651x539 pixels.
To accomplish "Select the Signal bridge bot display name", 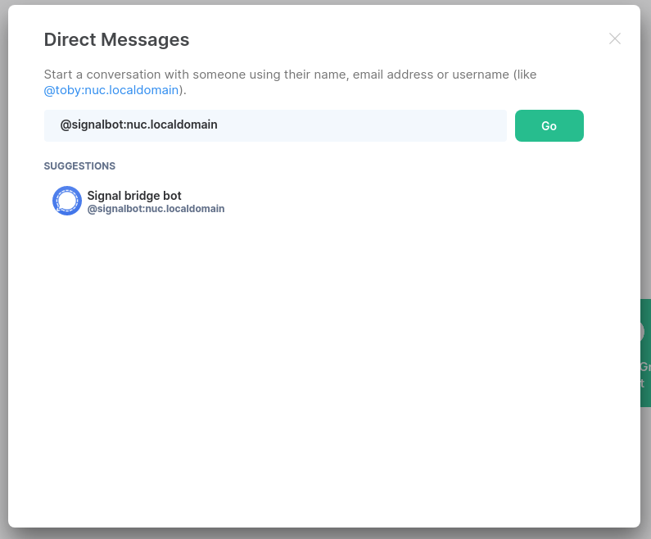I will pyautogui.click(x=134, y=196).
